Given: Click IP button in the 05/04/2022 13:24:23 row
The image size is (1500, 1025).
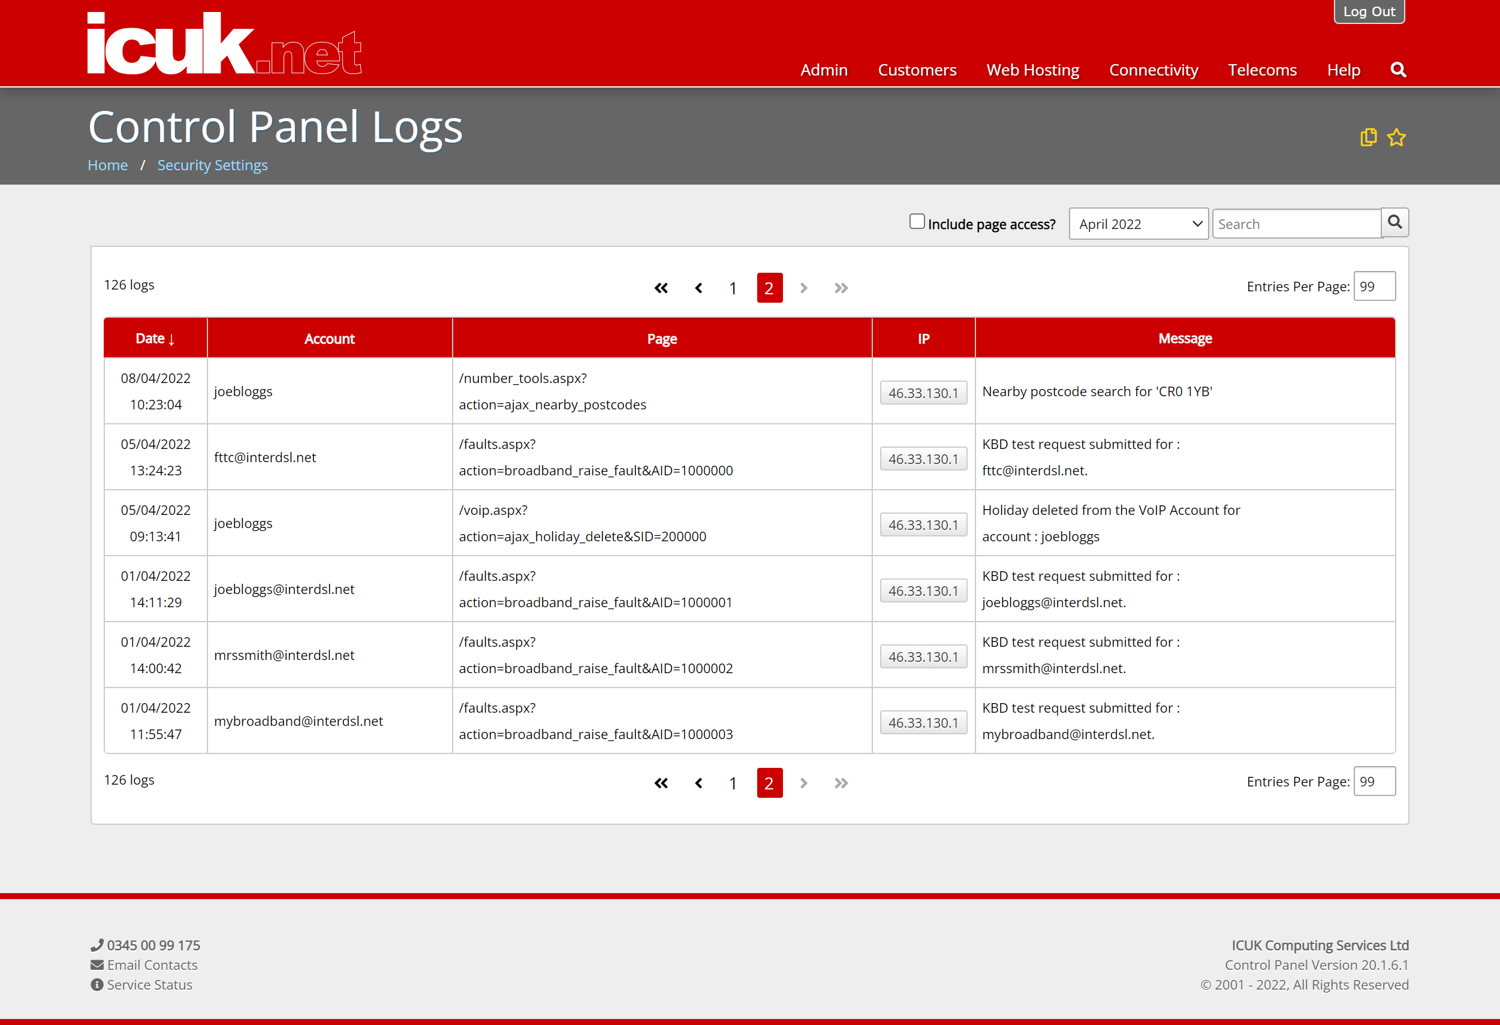Looking at the screenshot, I should pyautogui.click(x=923, y=459).
